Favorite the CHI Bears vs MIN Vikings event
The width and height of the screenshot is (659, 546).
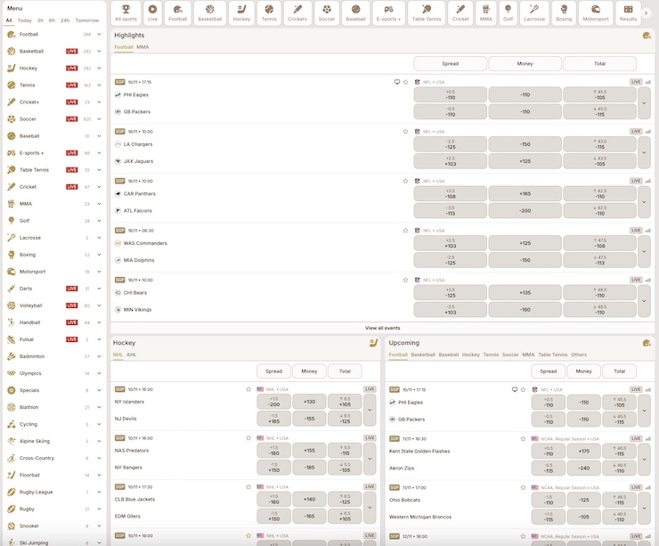[x=405, y=280]
